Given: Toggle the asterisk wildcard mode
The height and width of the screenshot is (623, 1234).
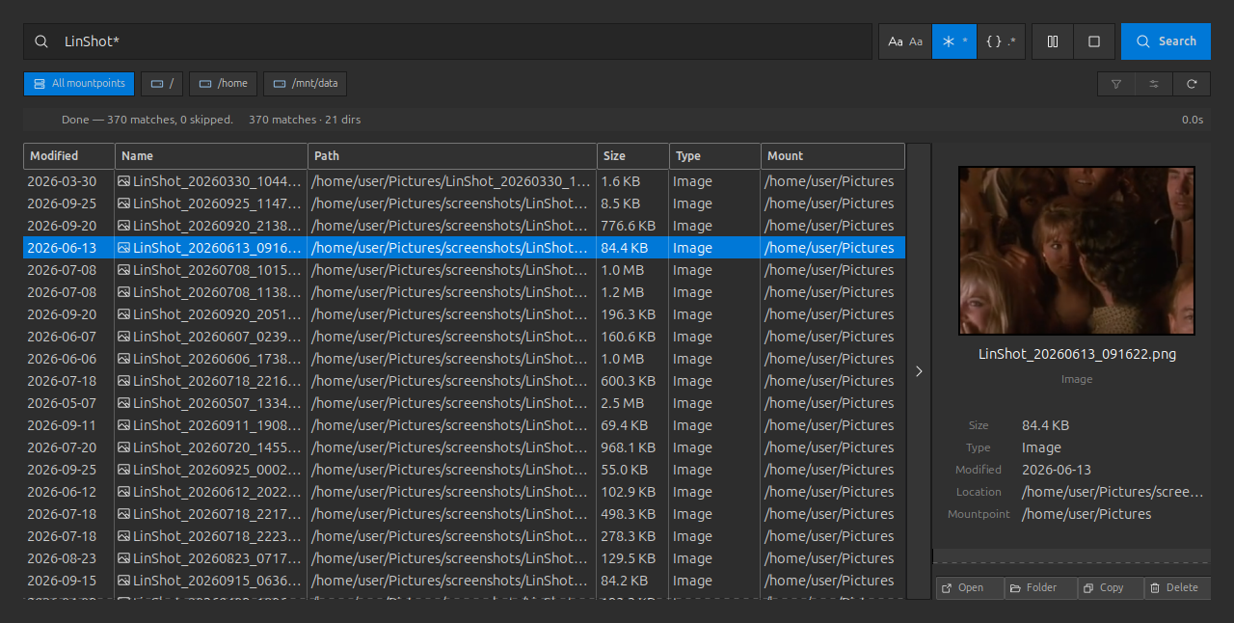Looking at the screenshot, I should coord(954,41).
